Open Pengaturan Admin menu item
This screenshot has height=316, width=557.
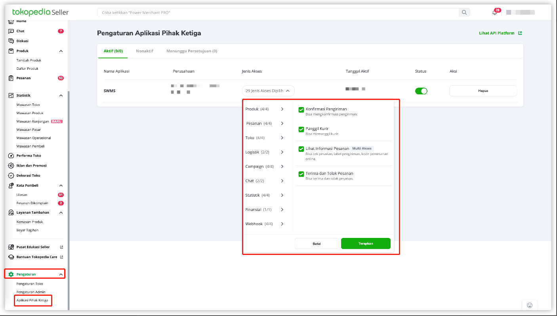31,292
